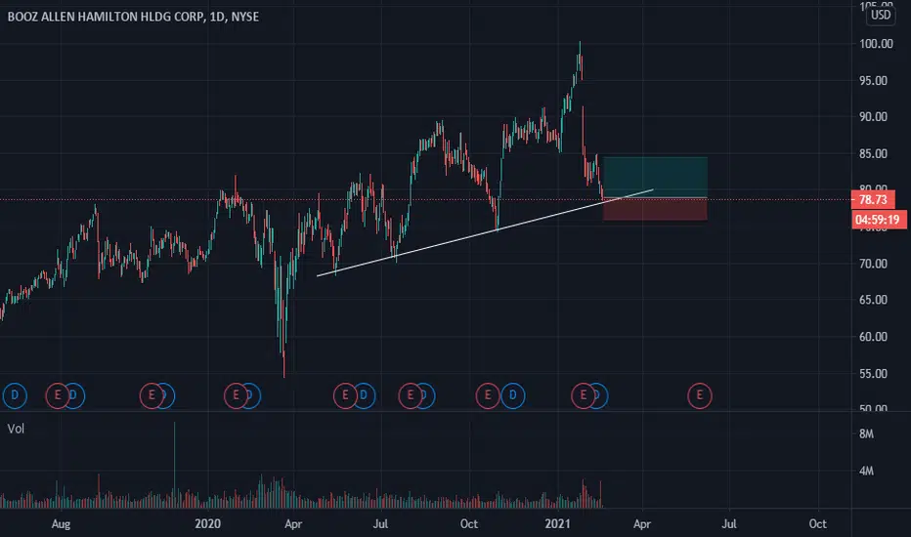Click the 60.00 price axis label

pyautogui.click(x=873, y=337)
